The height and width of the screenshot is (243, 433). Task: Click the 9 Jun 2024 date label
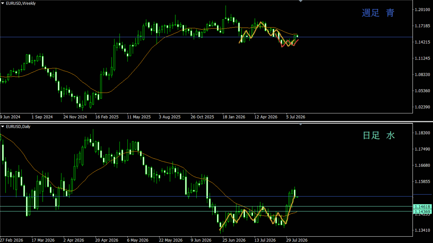coord(10,117)
